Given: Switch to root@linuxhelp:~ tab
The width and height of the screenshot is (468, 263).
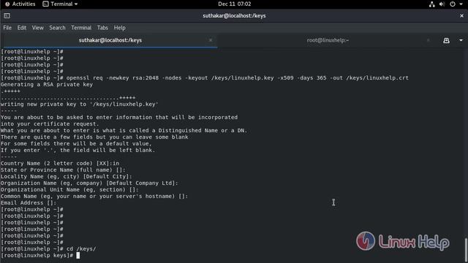Looking at the screenshot, I should coord(328,40).
